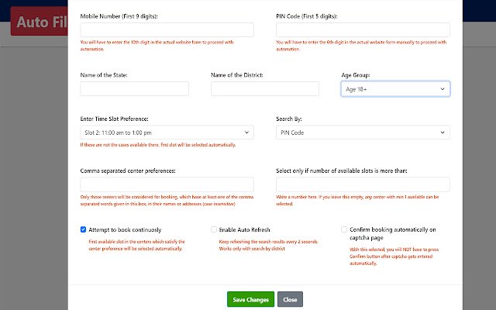Click the red Auto Fill button behind dialog
This screenshot has width=496, height=310.
(x=40, y=22)
